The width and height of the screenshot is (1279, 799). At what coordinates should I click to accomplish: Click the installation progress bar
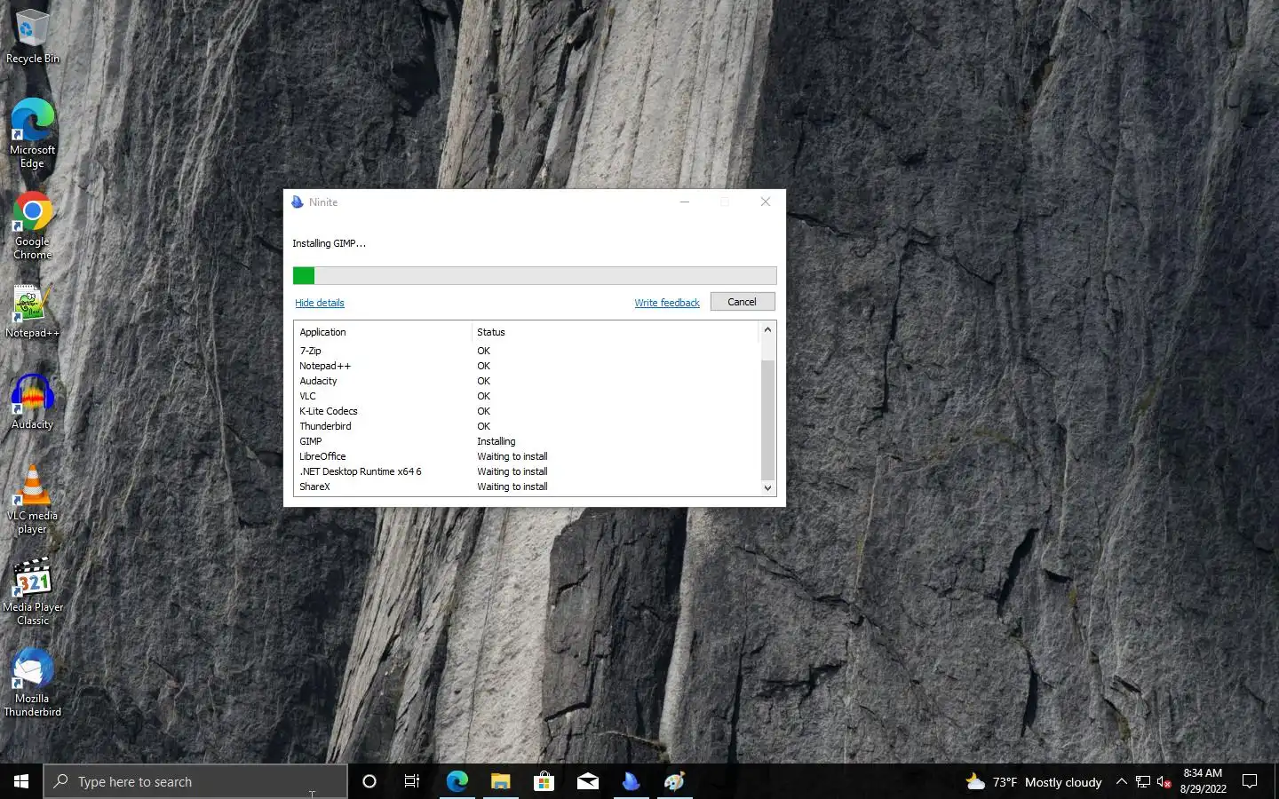[x=535, y=275]
